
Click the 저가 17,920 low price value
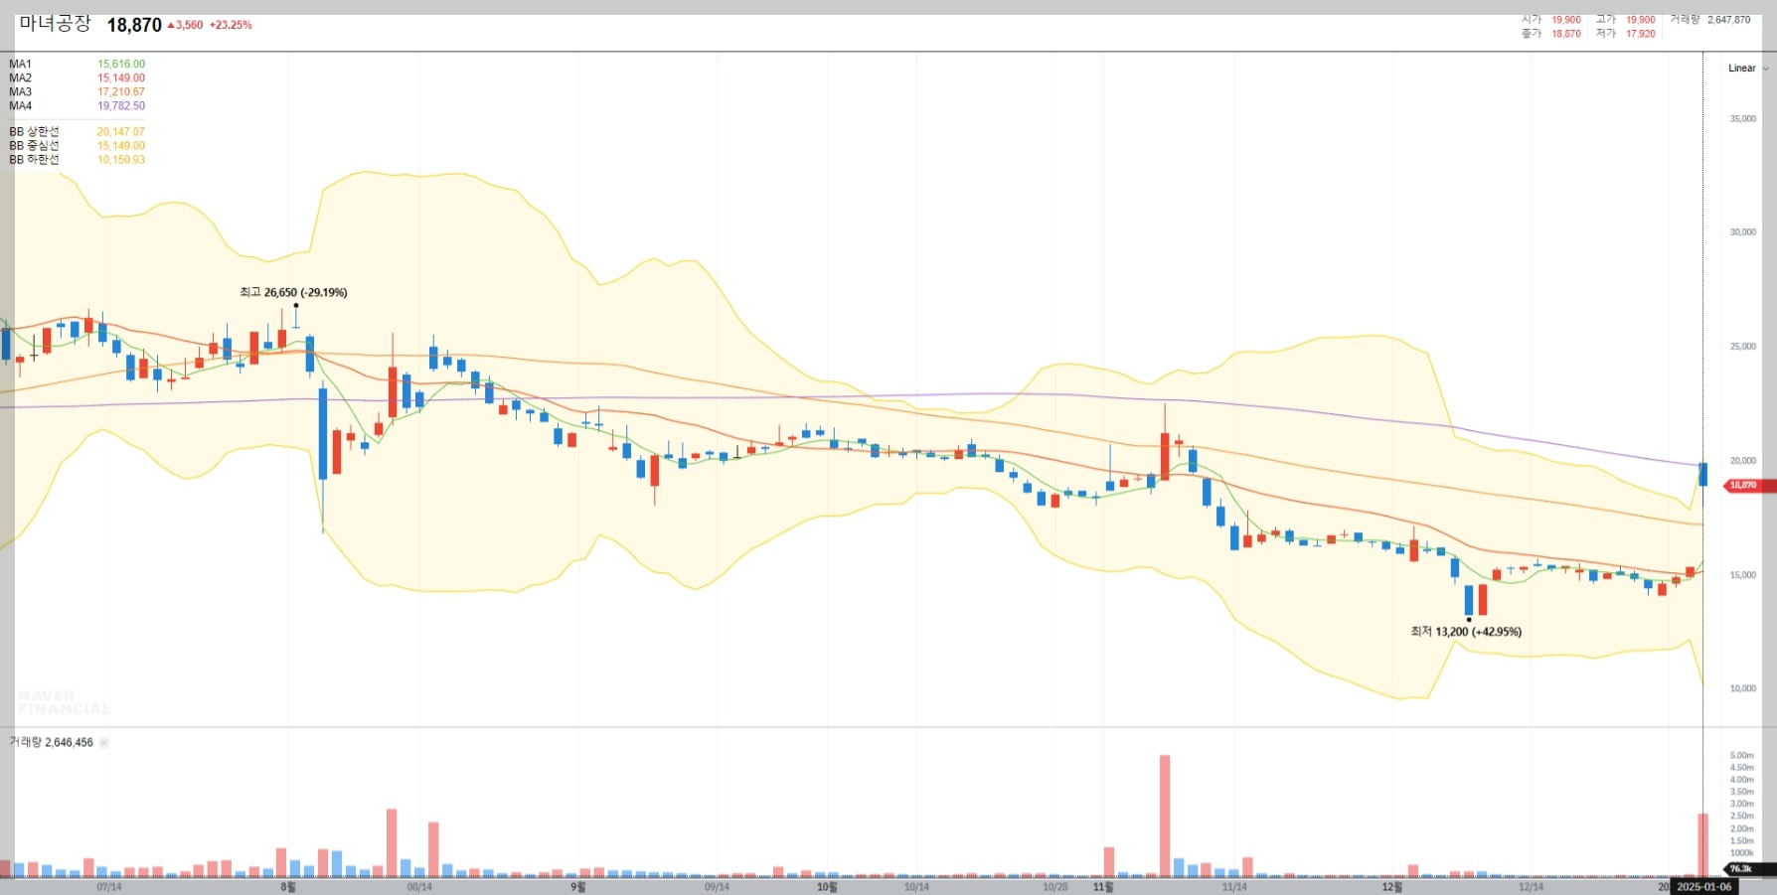pyautogui.click(x=1641, y=34)
